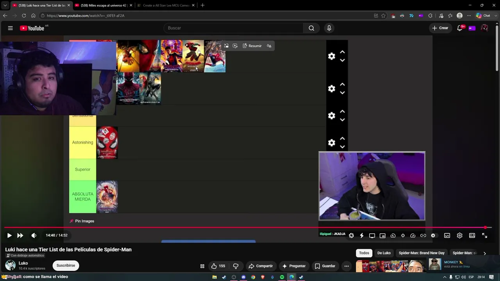Click the left speed gauge player icon
Viewport: 500px width, 281px height.
pyautogui.click(x=393, y=236)
